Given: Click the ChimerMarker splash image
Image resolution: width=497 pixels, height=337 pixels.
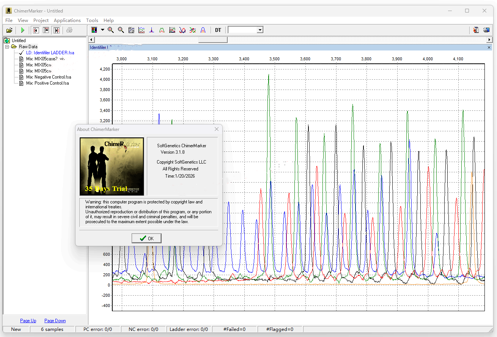Looking at the screenshot, I should coord(112,166).
